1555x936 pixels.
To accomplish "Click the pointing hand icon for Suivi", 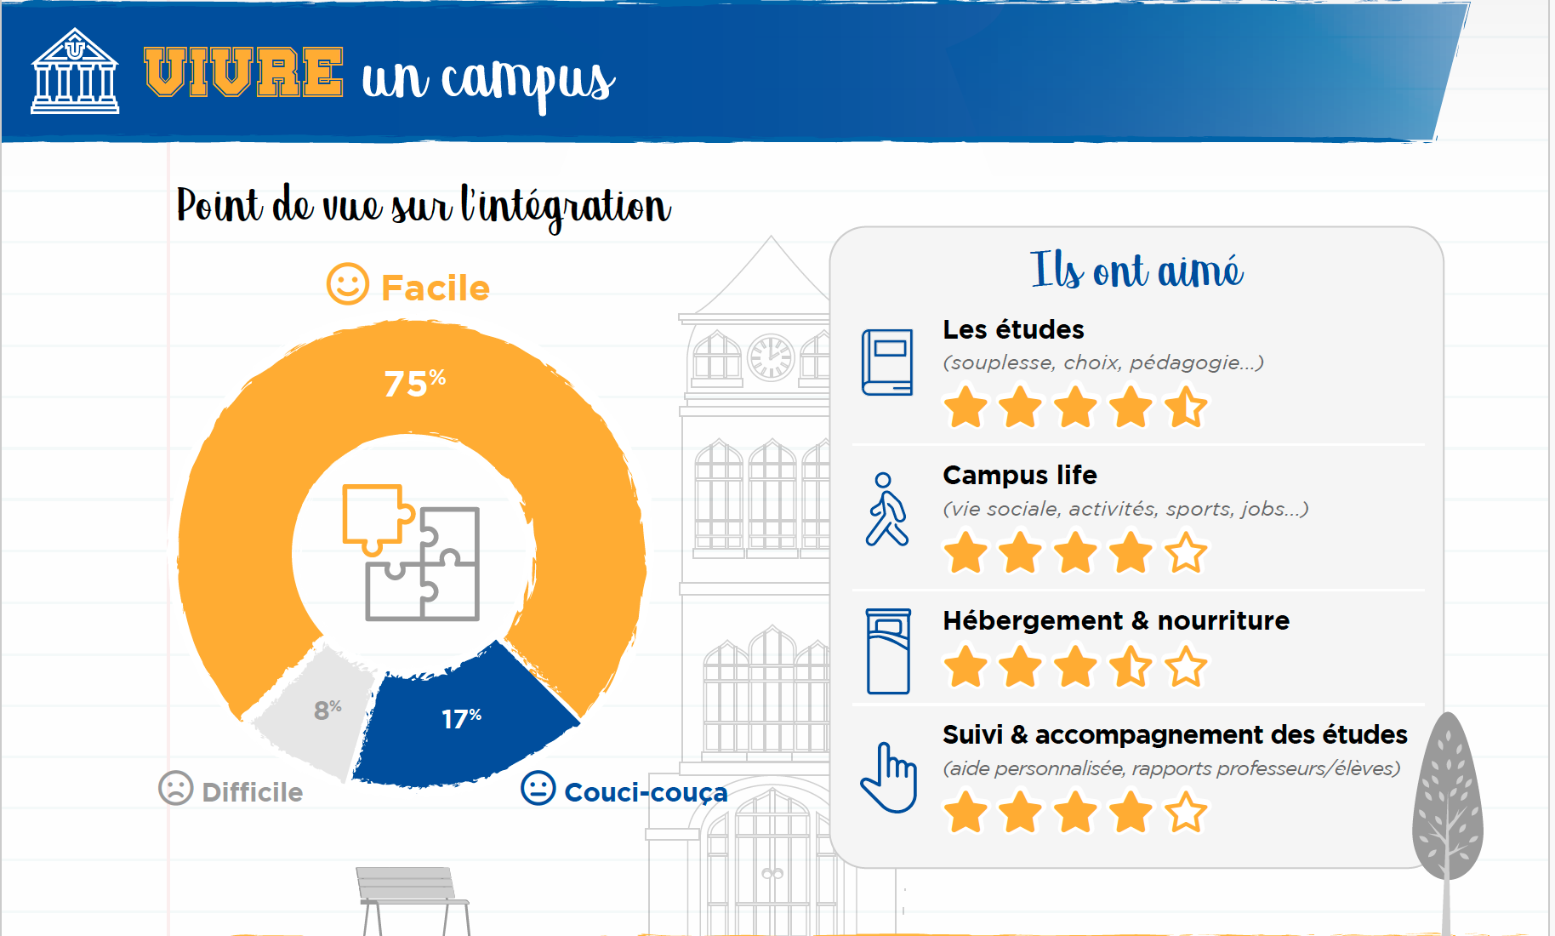I will [888, 778].
